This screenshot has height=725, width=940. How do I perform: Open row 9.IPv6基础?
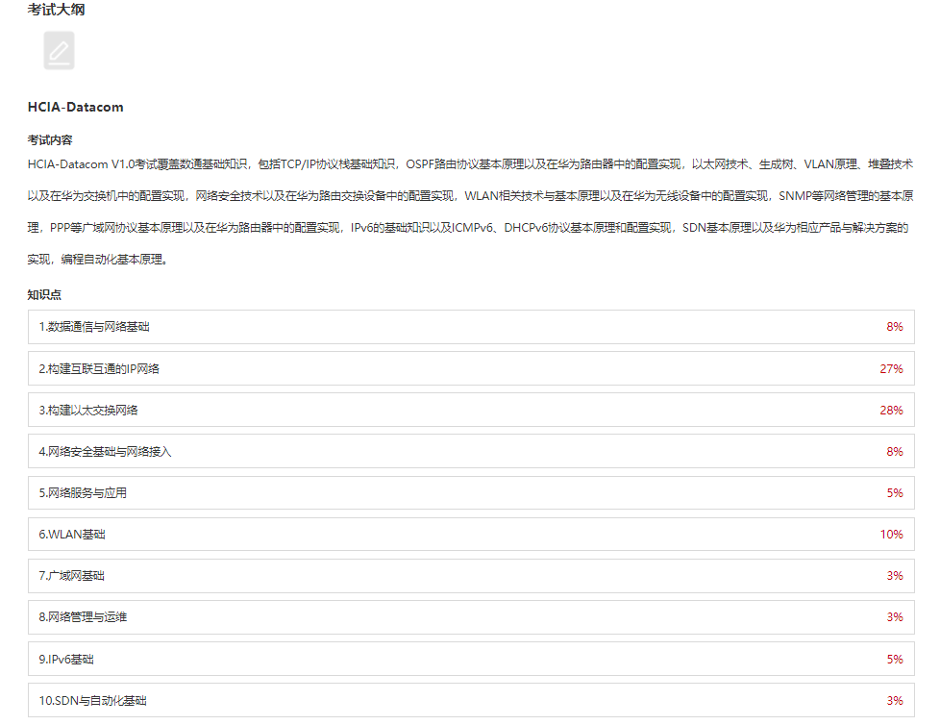point(471,659)
